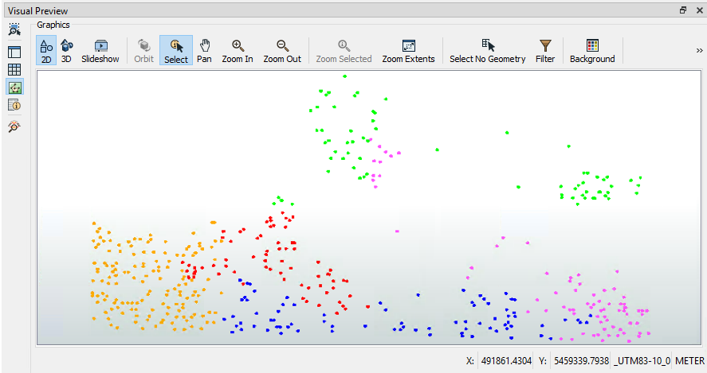Open the Filter funnel tool
This screenshot has height=373, width=707.
point(545,51)
